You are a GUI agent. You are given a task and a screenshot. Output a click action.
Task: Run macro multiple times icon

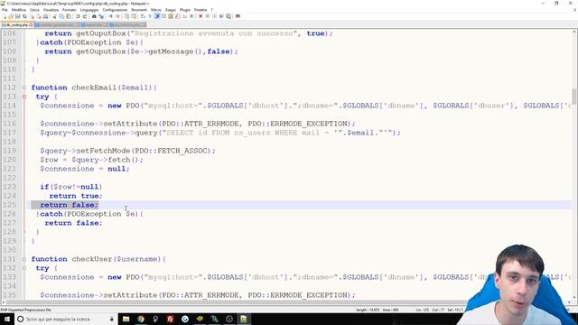(x=221, y=16)
